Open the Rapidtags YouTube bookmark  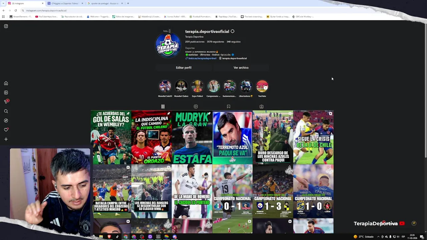tap(226, 17)
